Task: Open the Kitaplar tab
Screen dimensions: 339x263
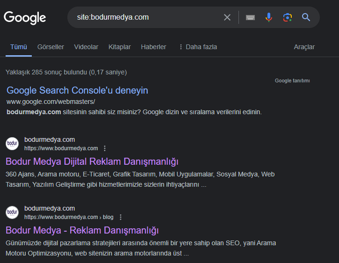Action: (x=120, y=47)
